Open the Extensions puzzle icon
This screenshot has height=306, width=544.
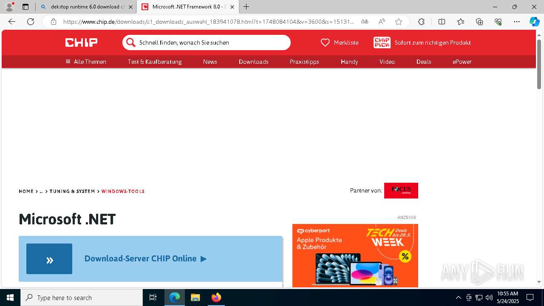[x=421, y=22]
